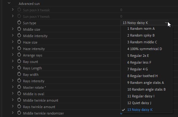Choose 9 Random angle stabs A

[145, 83]
